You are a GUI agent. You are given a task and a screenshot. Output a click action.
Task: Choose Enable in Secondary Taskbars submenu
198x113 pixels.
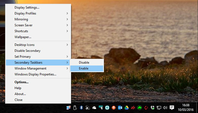[87, 68]
